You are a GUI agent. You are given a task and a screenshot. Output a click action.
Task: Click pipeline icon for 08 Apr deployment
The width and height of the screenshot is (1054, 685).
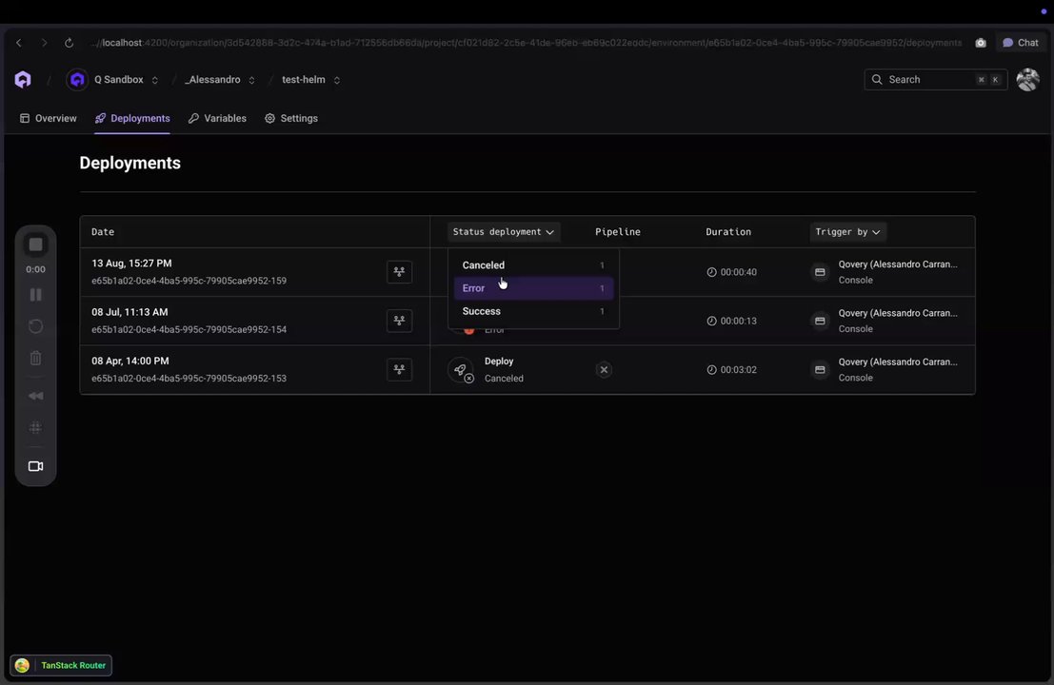pyautogui.click(x=399, y=369)
